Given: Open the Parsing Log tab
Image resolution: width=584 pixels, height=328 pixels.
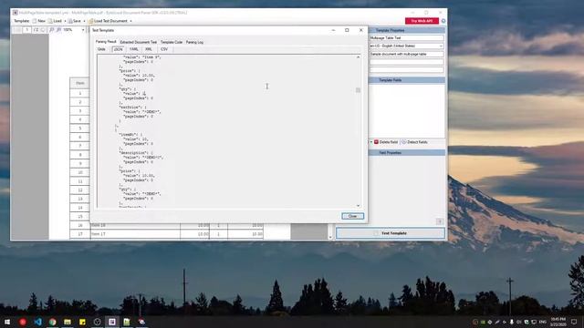Looking at the screenshot, I should tap(194, 42).
